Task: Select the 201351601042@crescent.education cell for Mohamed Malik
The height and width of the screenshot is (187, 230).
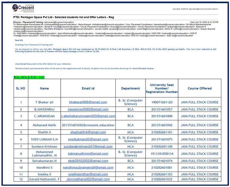Action: [x=88, y=125]
